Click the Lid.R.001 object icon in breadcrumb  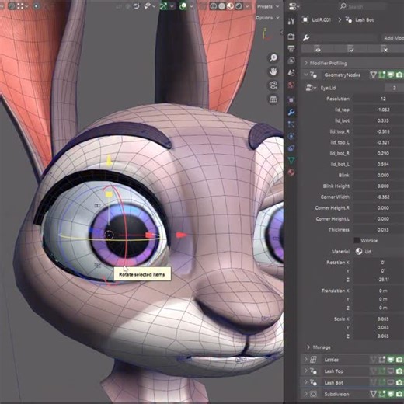[x=305, y=20]
